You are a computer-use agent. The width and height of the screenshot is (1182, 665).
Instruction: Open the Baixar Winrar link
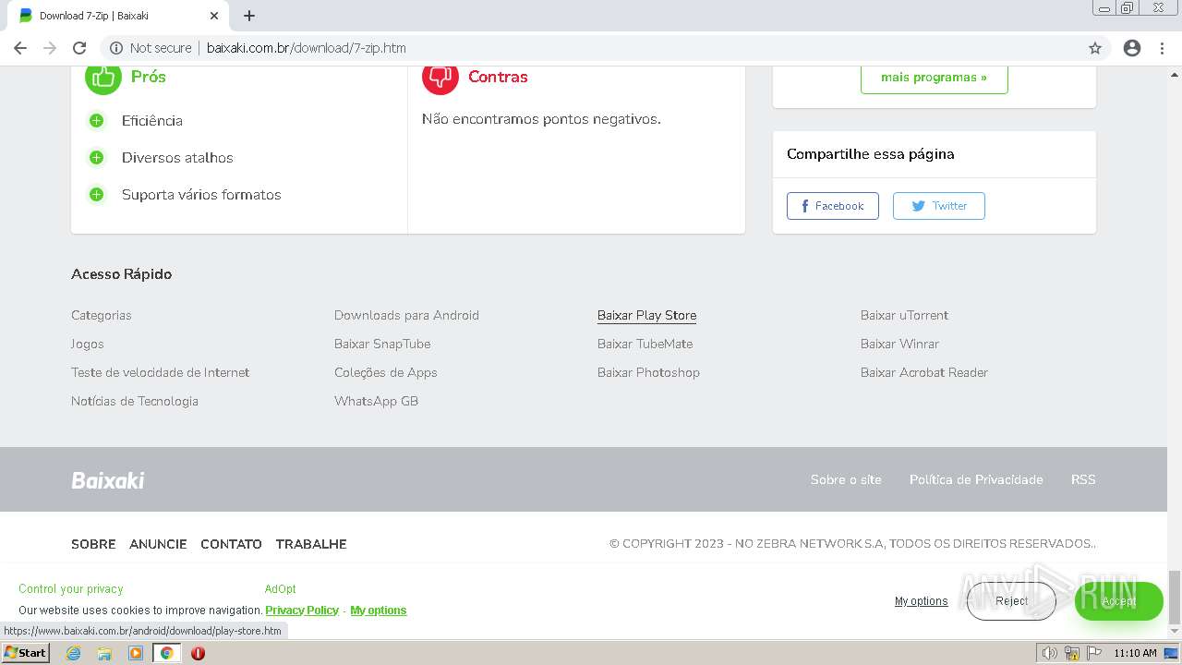tap(899, 344)
